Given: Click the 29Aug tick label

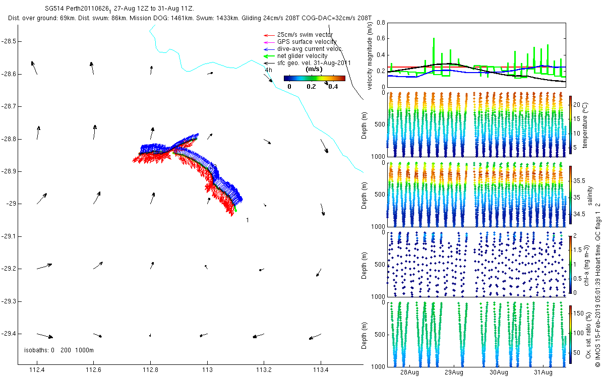Looking at the screenshot, I should (x=454, y=372).
